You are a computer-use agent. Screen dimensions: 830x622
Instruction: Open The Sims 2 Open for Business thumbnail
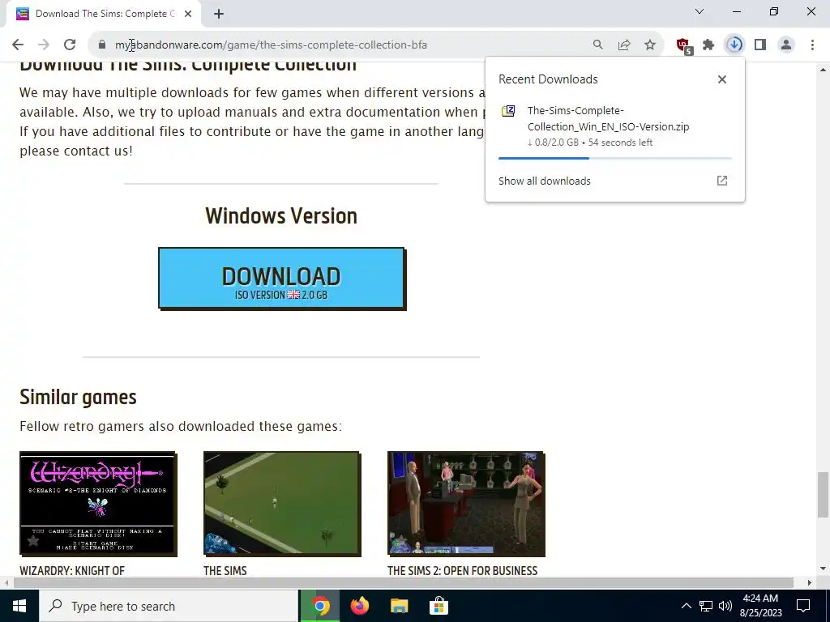(466, 504)
